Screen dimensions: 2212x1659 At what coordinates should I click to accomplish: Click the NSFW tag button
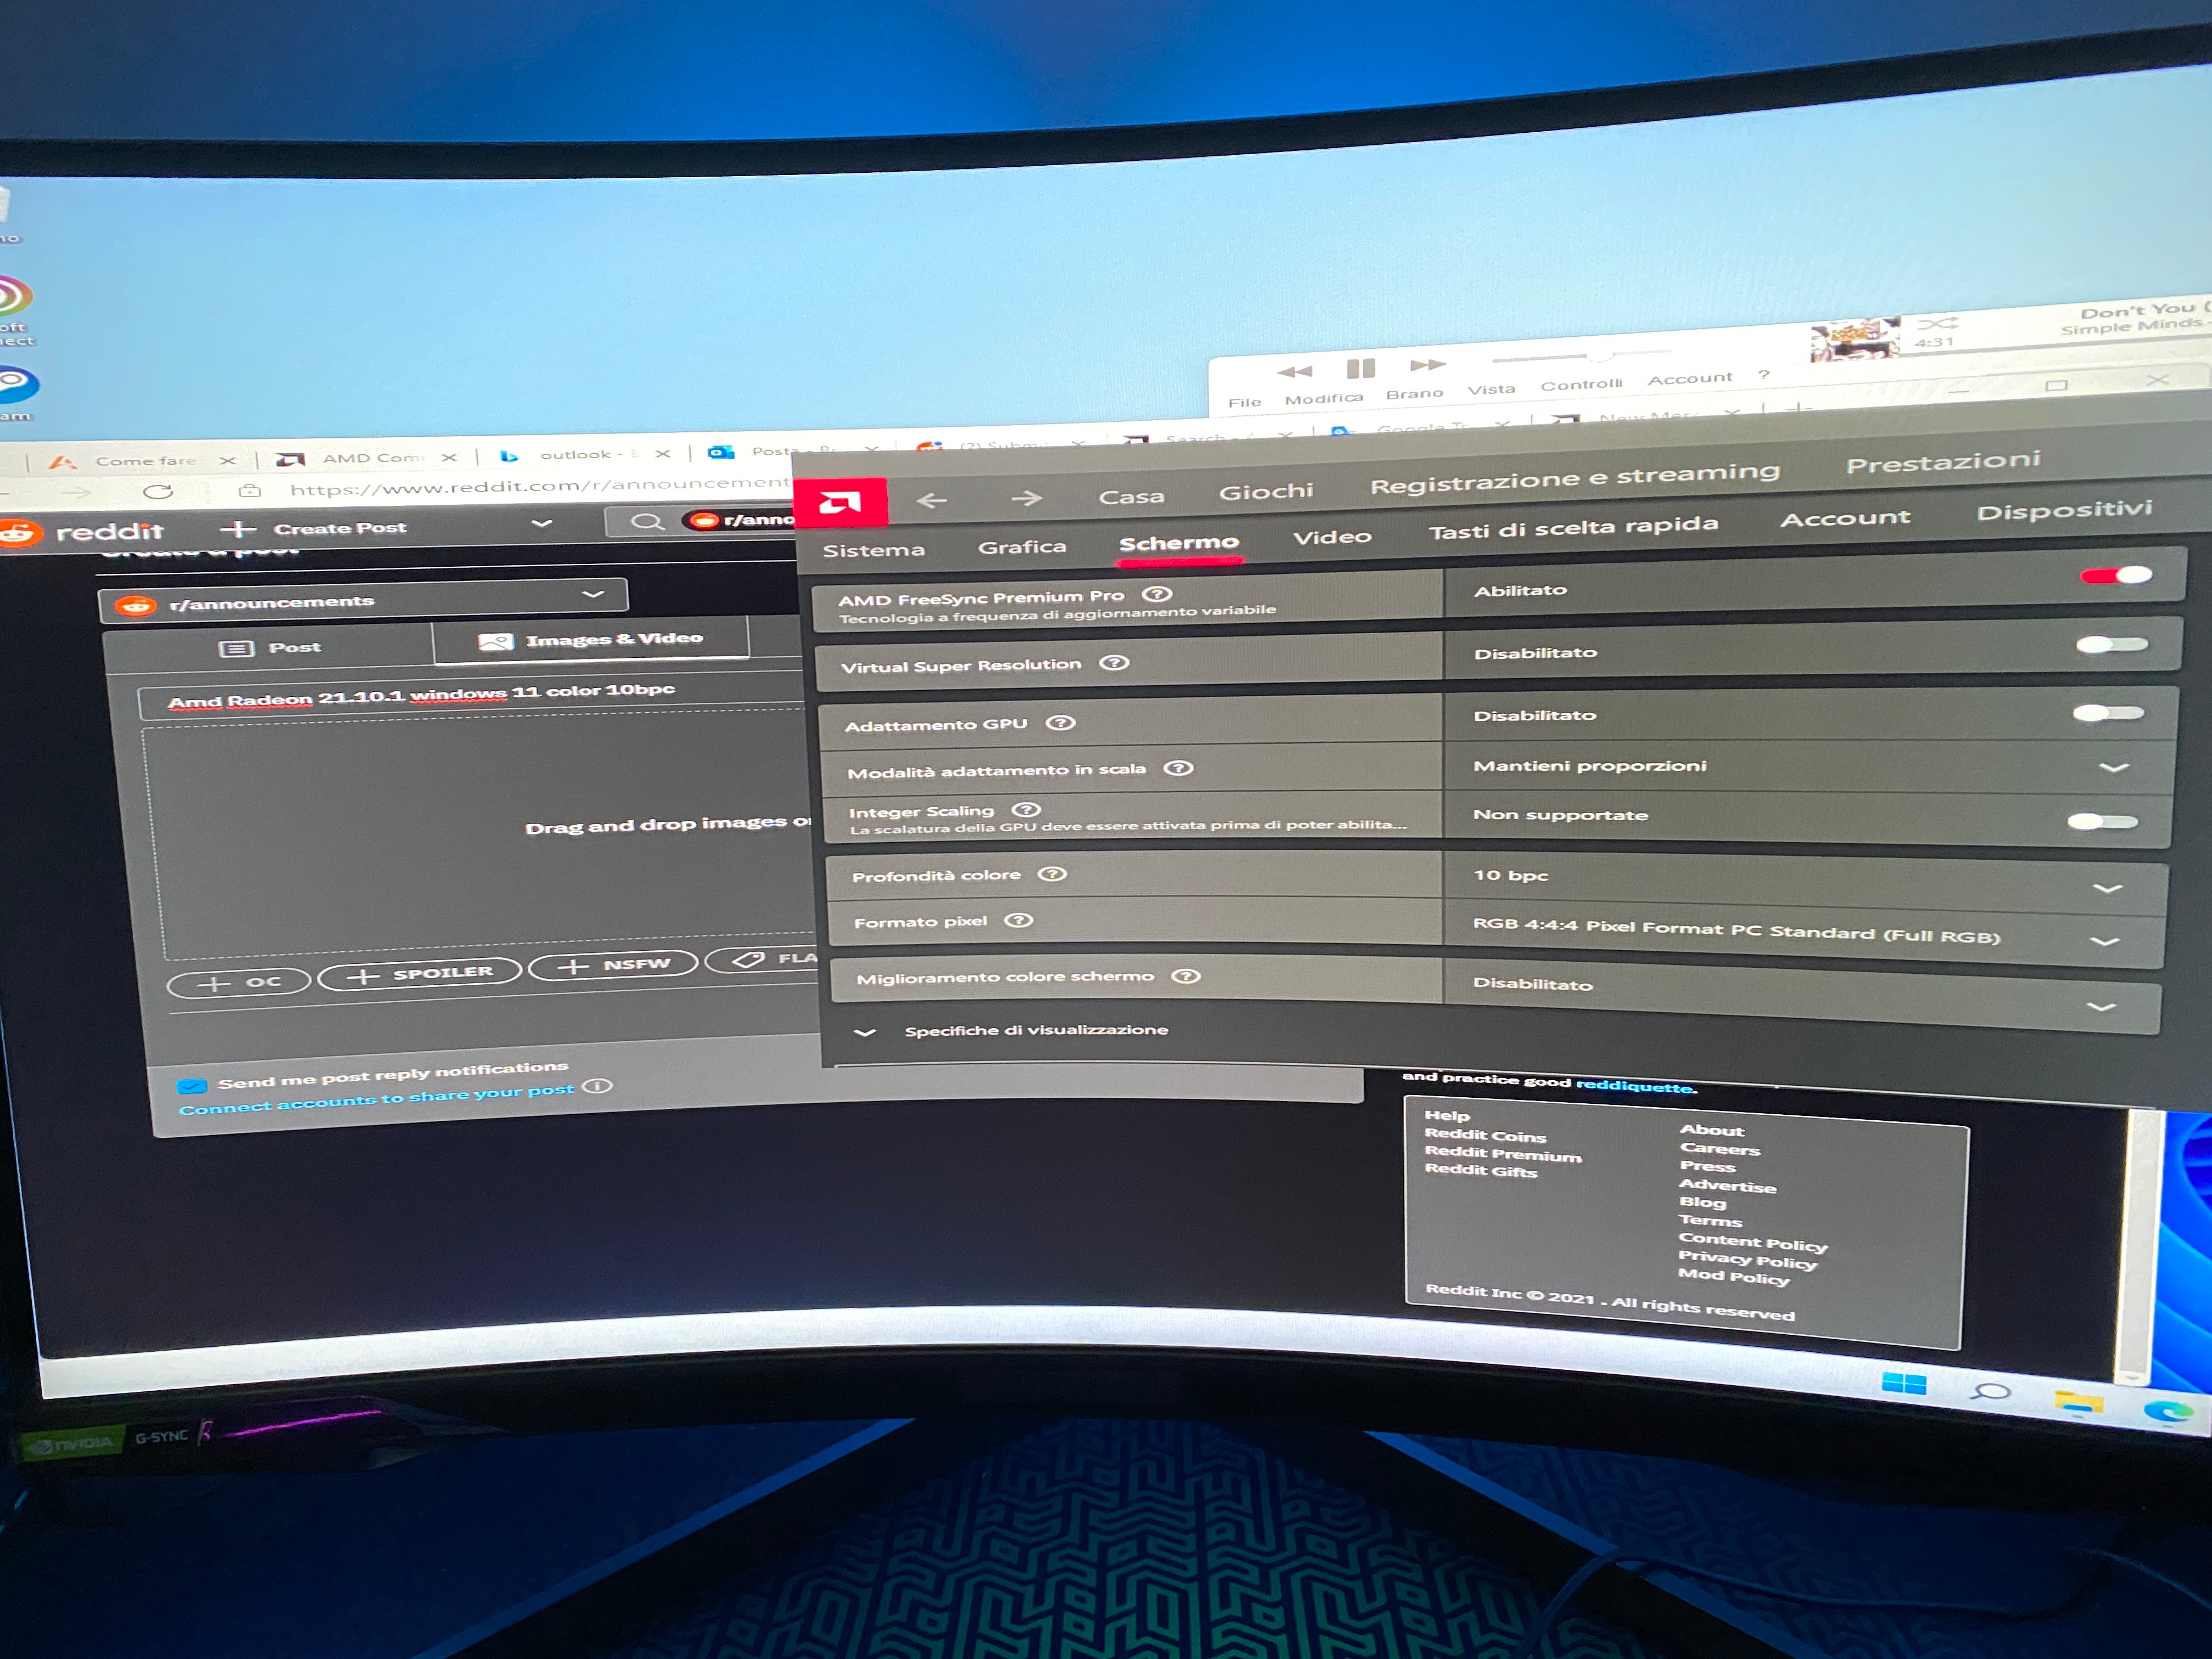click(613, 965)
